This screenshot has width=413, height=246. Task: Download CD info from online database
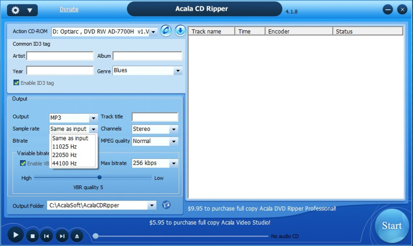click(180, 31)
